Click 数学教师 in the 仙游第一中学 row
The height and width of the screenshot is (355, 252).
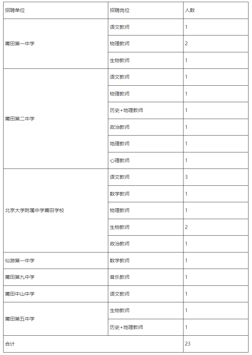pyautogui.click(x=119, y=261)
